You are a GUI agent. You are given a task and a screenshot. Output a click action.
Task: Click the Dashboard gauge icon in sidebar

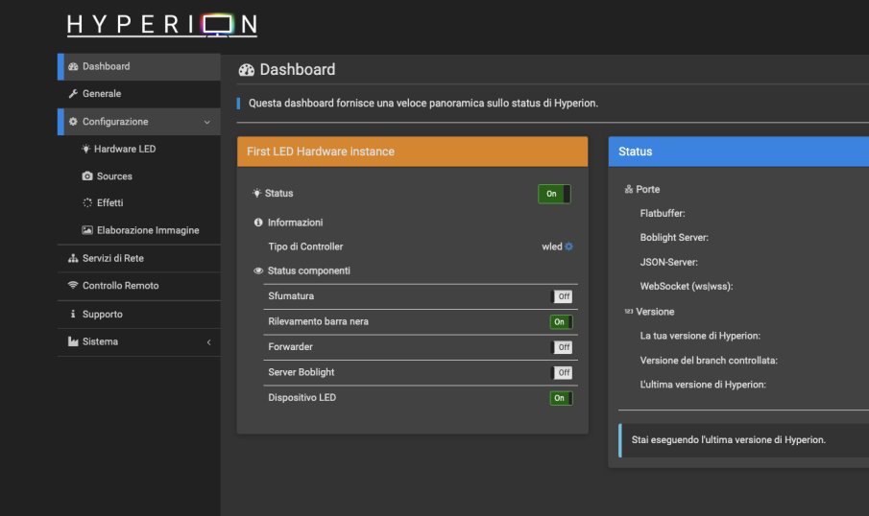point(73,66)
